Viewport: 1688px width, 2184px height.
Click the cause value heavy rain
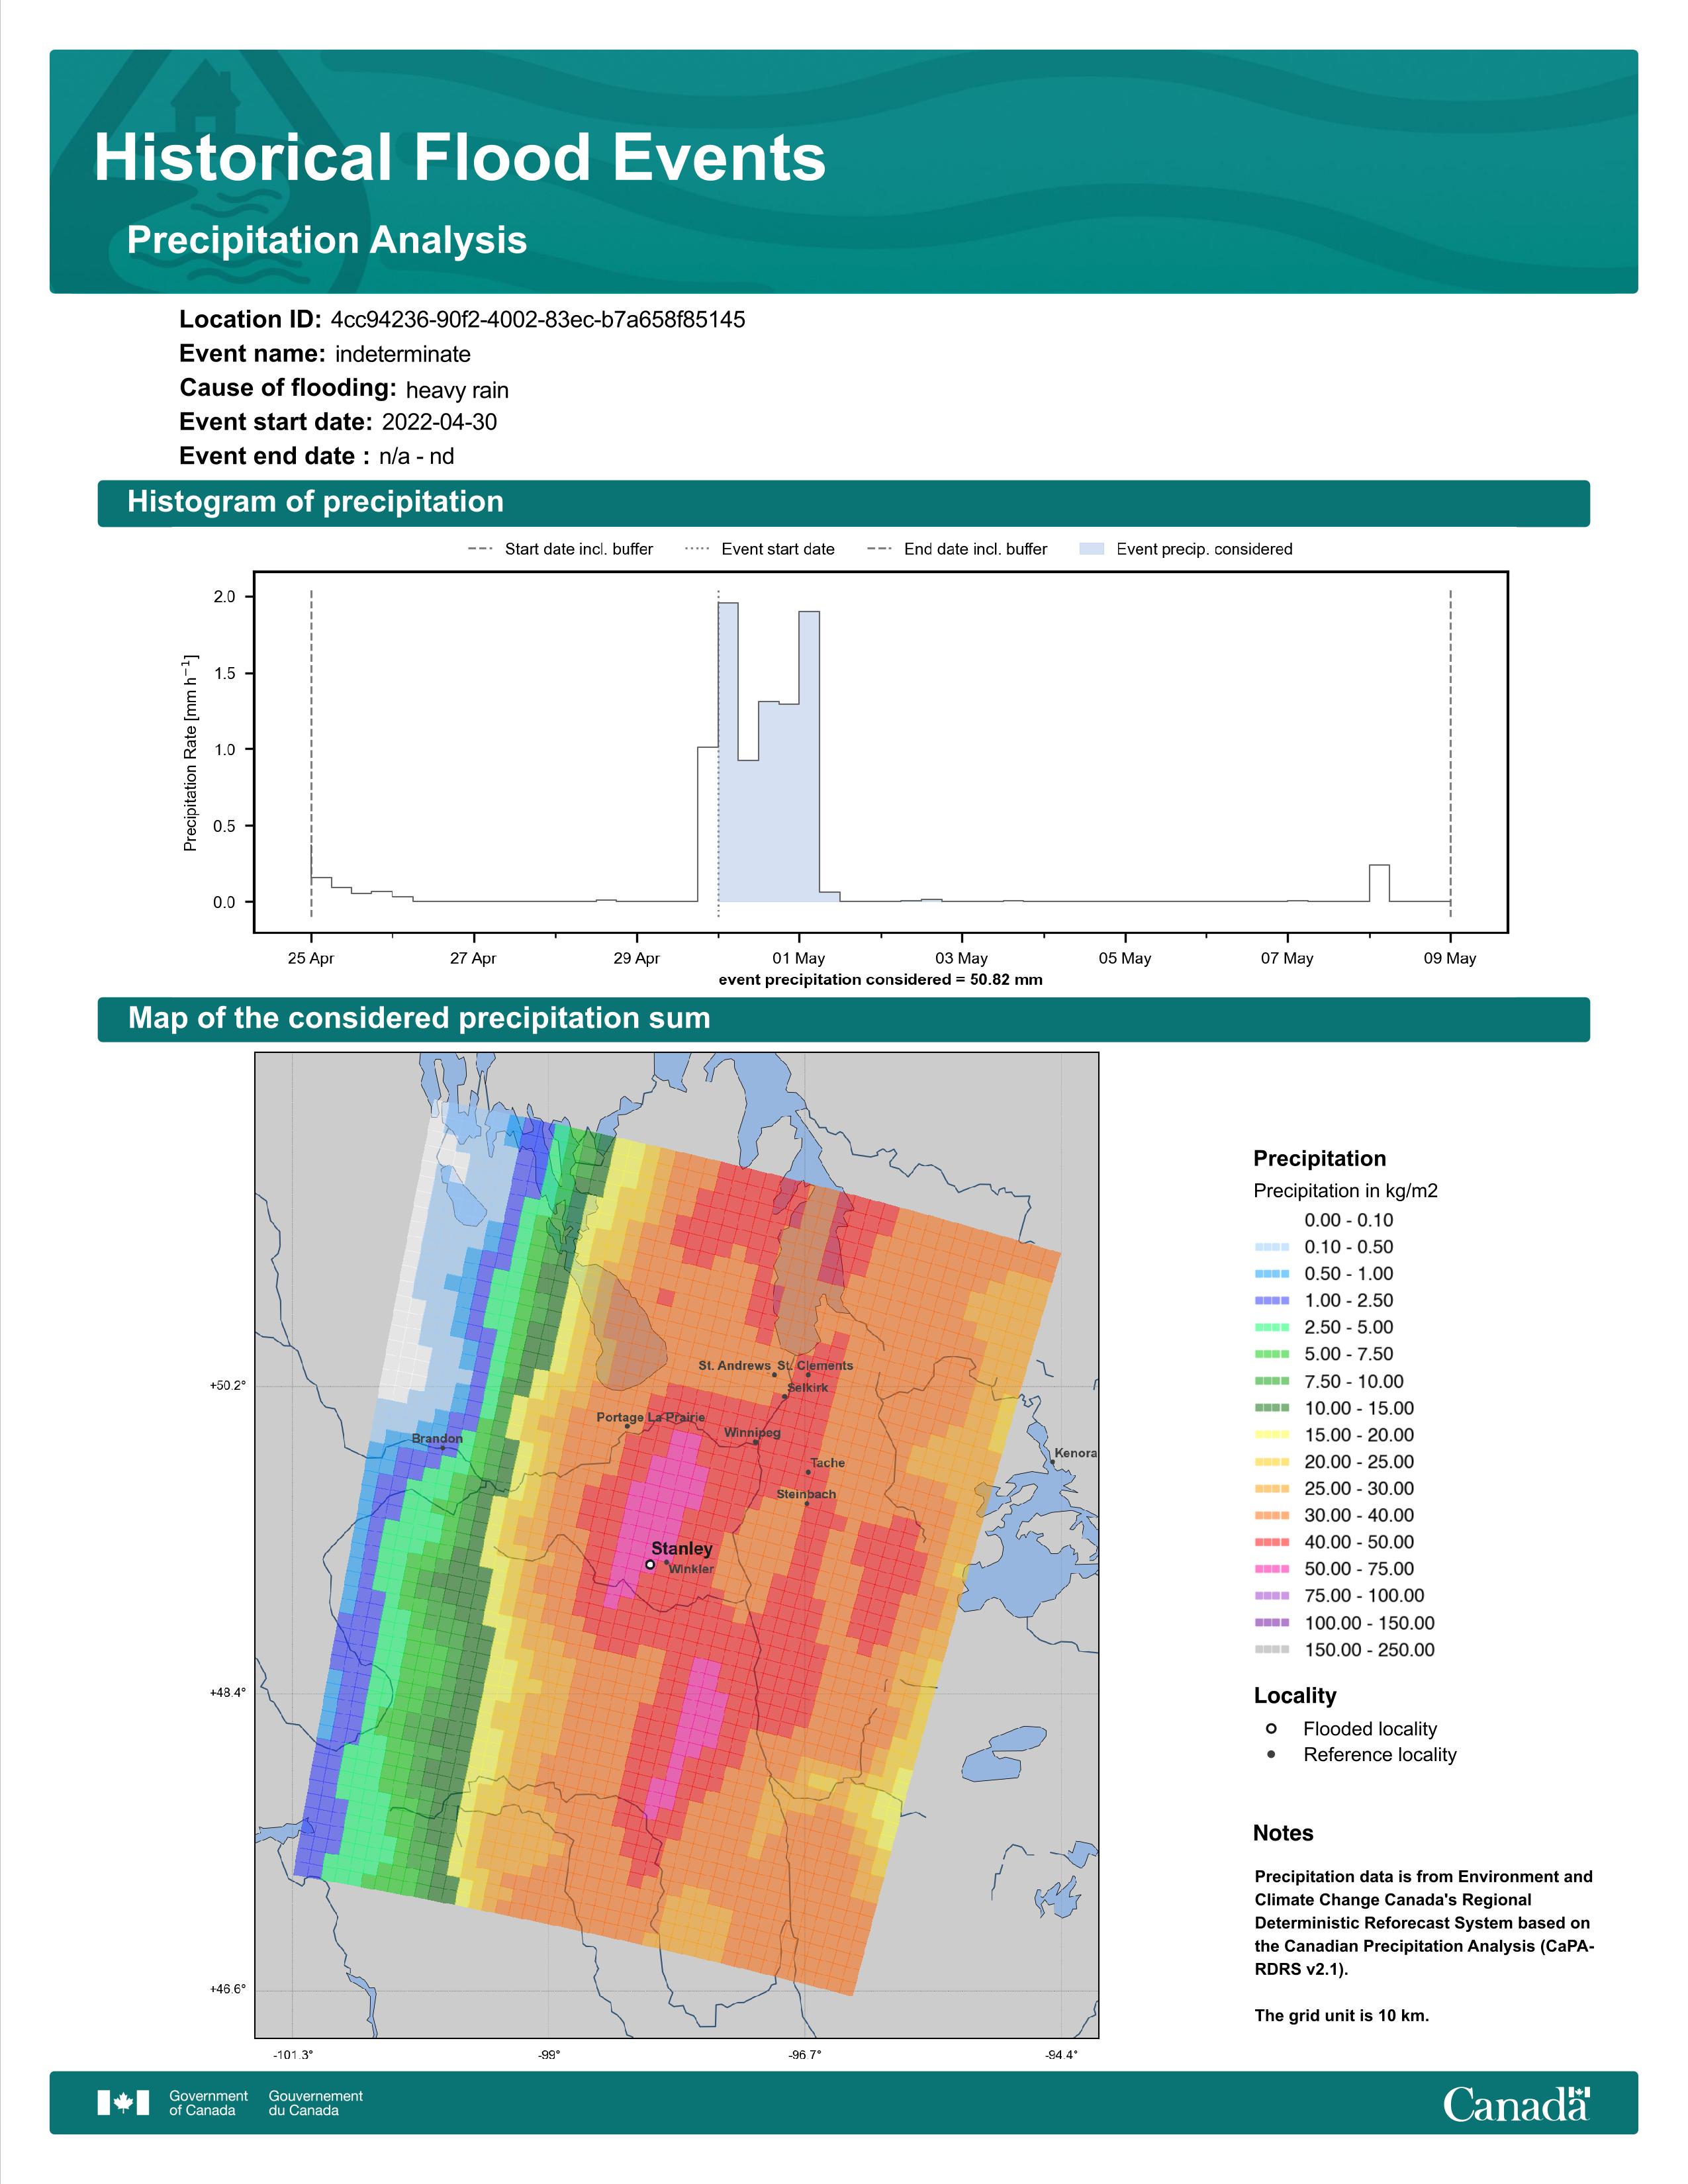coord(457,390)
